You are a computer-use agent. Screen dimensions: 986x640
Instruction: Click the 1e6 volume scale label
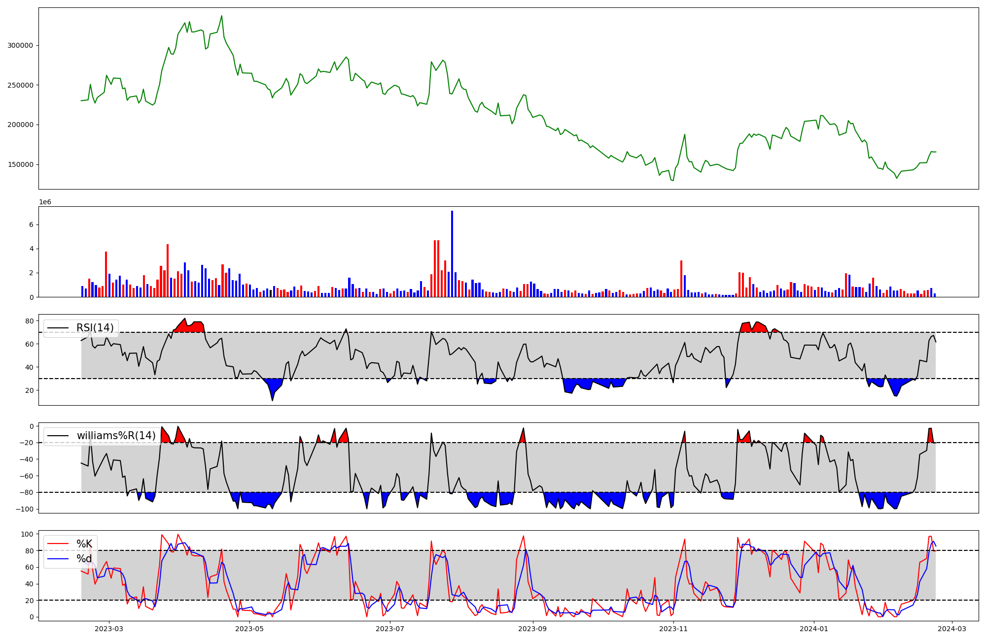coord(45,202)
